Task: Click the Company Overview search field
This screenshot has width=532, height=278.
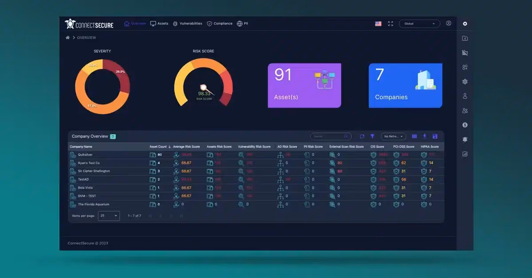Action: tap(331, 136)
